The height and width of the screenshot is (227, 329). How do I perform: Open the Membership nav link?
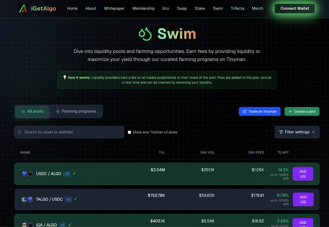point(143,8)
